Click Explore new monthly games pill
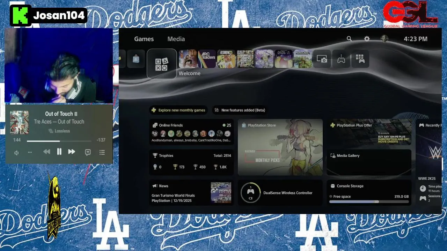This screenshot has width=447, height=251. (178, 110)
